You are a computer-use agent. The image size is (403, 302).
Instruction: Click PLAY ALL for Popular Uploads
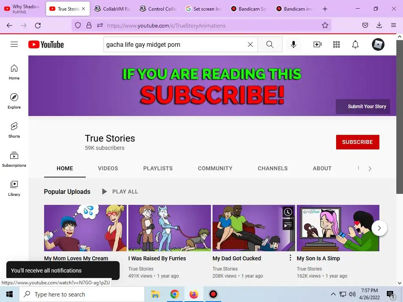coord(120,192)
